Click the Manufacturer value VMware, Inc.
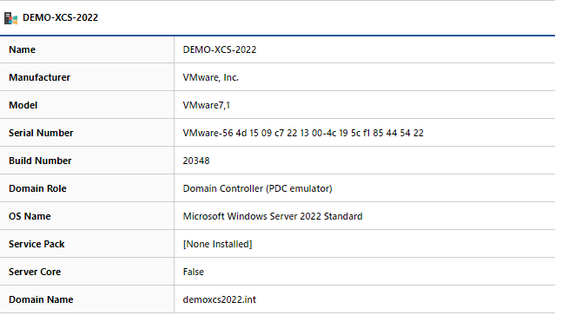The image size is (562, 322). (211, 77)
